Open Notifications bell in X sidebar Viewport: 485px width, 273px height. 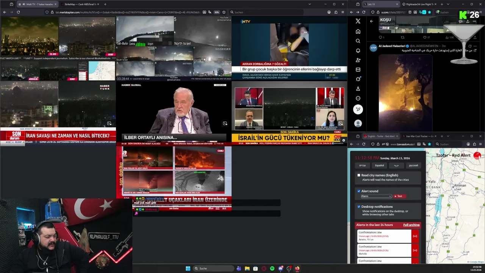coord(358,50)
